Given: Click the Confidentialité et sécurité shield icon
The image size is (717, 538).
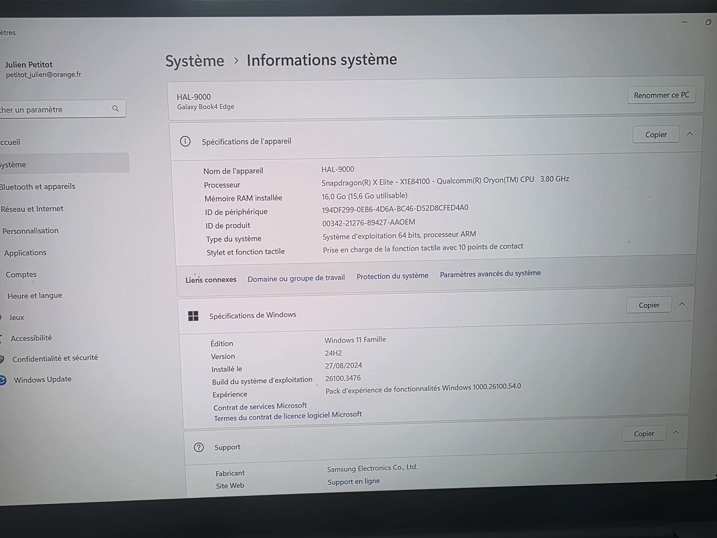Looking at the screenshot, I should pyautogui.click(x=2, y=359).
